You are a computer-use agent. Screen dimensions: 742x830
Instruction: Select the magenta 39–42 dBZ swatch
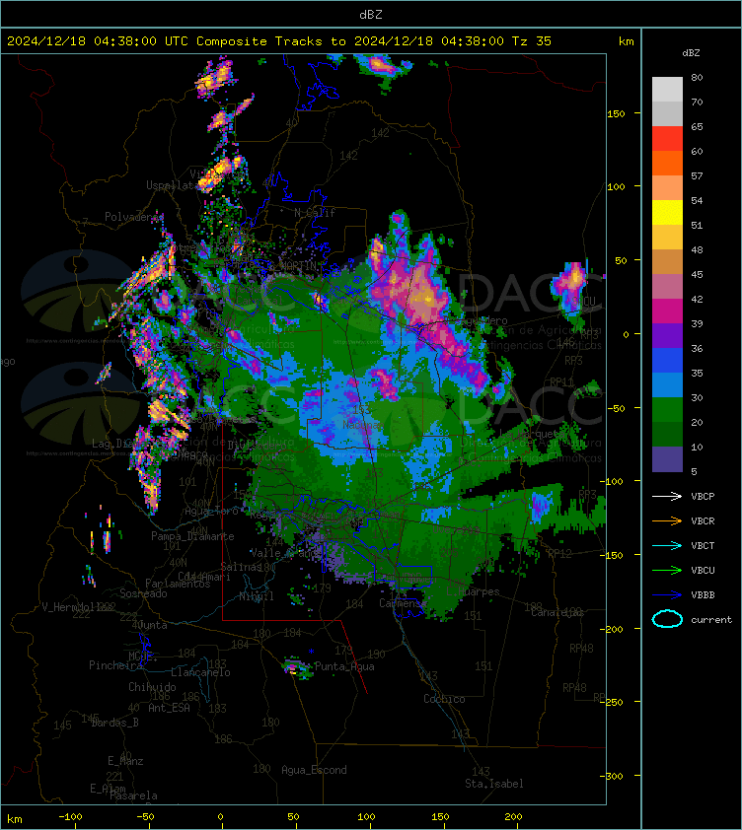coord(667,311)
